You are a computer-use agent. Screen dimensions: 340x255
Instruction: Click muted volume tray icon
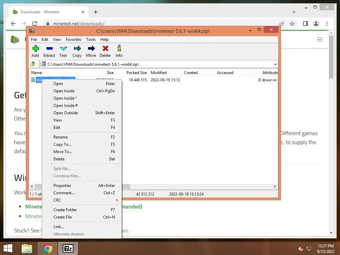point(300,249)
